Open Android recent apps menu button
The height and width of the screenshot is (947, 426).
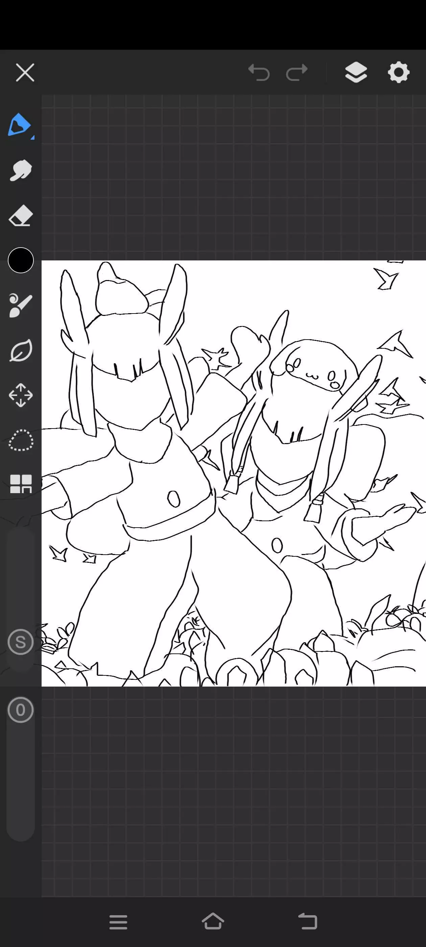click(118, 922)
